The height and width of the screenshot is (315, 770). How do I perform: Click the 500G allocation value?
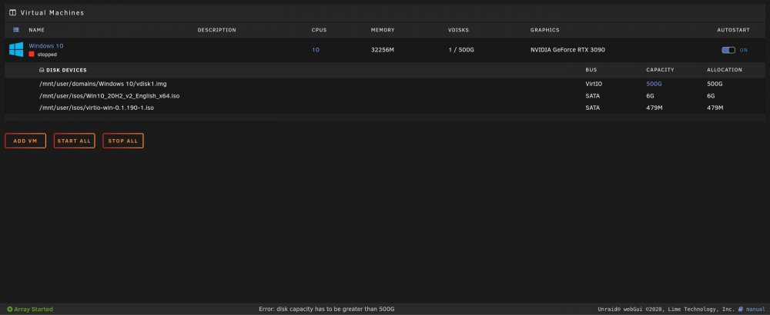715,84
